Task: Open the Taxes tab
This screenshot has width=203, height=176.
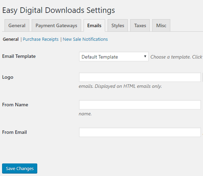Action: (x=140, y=25)
